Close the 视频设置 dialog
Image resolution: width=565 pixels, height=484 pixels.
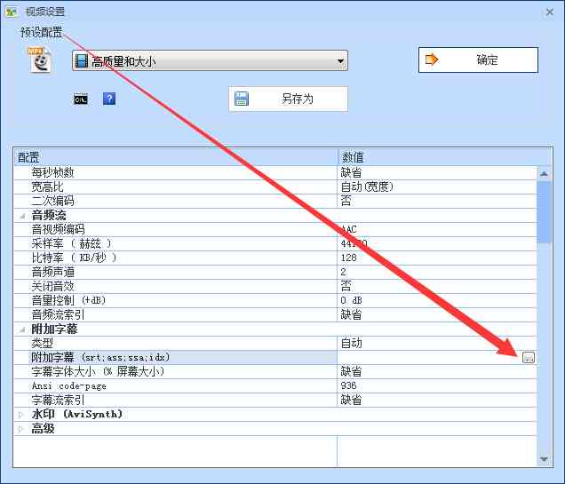pos(550,12)
